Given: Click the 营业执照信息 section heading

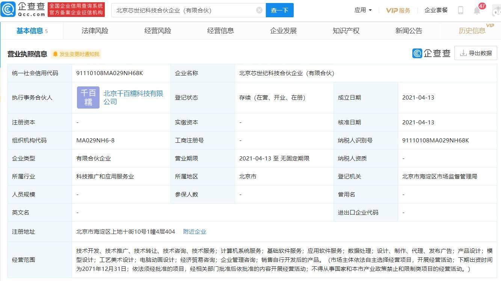Looking at the screenshot, I should 27,54.
